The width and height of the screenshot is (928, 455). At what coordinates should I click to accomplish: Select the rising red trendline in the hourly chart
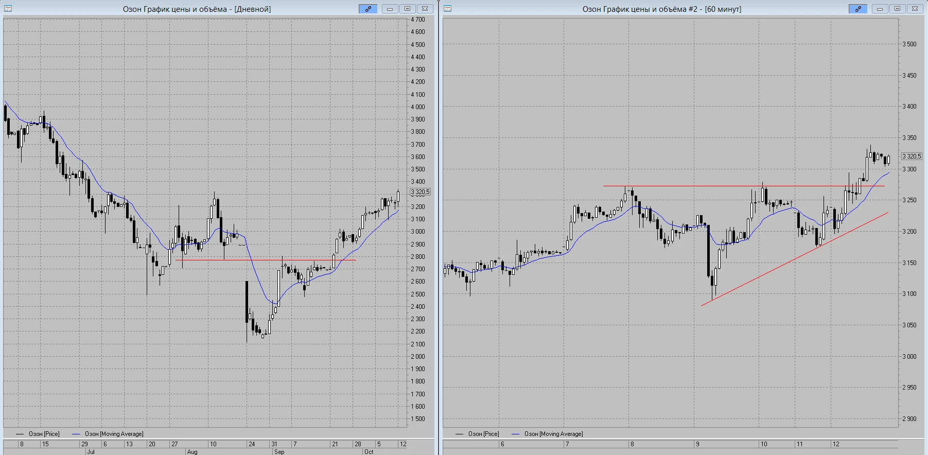point(795,259)
